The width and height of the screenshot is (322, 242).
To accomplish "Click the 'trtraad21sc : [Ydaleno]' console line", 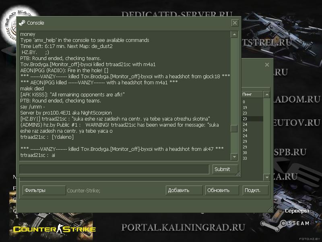I will (47, 137).
